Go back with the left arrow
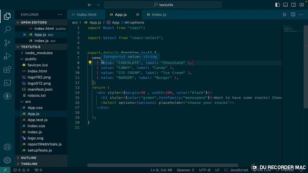 [x=90, y=5]
